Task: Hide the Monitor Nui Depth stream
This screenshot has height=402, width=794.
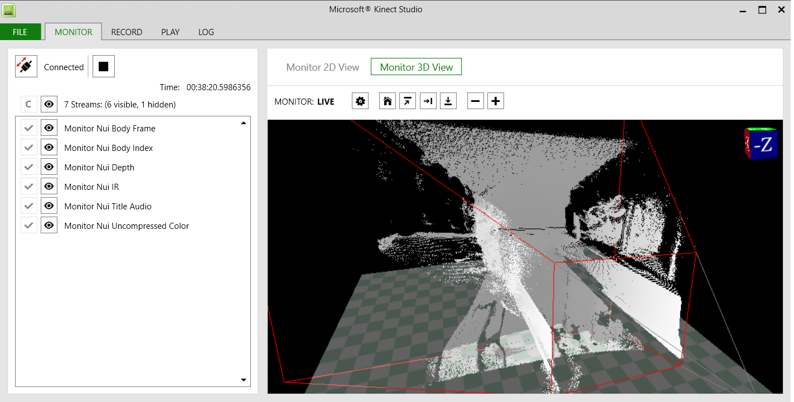Action: click(49, 167)
